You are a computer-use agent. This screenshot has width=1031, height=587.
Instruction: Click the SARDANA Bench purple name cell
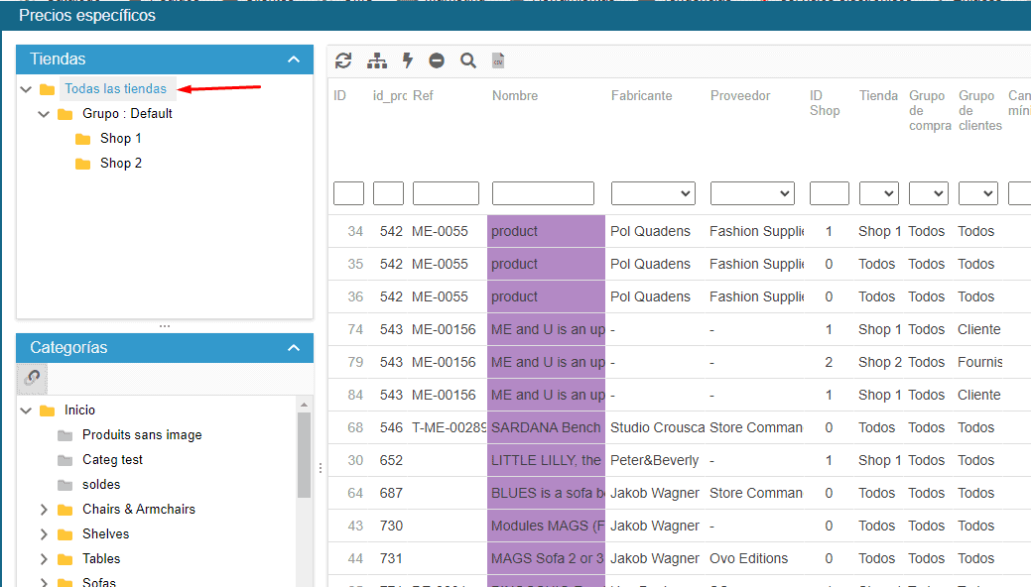click(546, 428)
